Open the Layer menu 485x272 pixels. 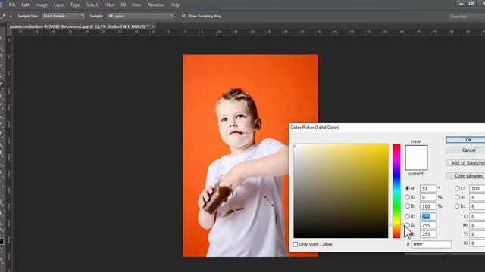coord(59,5)
